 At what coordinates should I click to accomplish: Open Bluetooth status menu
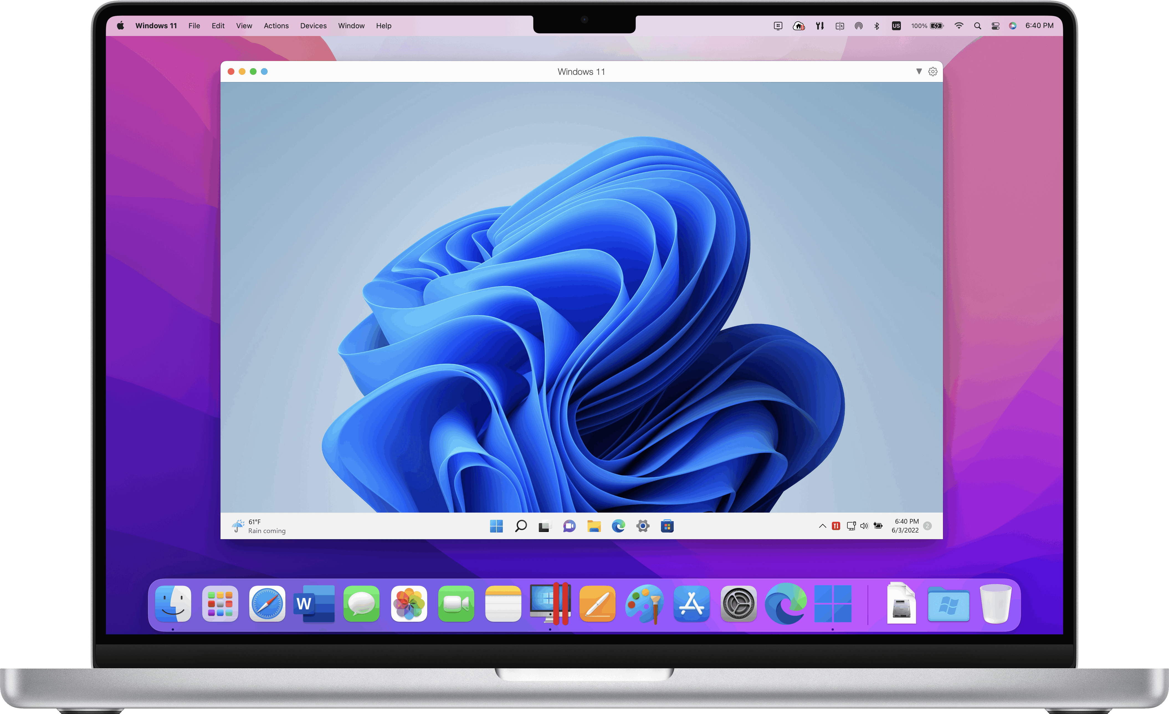tap(877, 25)
